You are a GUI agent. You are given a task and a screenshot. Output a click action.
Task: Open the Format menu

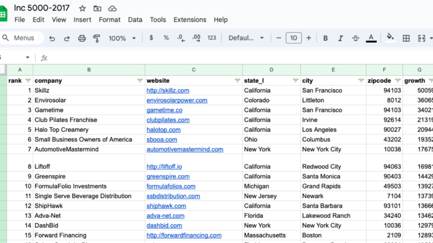click(109, 20)
